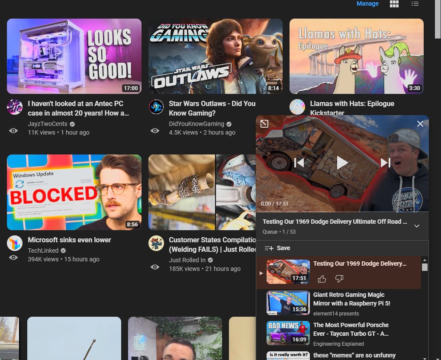Select Giant Retro Gaming Magic Mirror queue item
This screenshot has height=360, width=441.
tap(338, 303)
